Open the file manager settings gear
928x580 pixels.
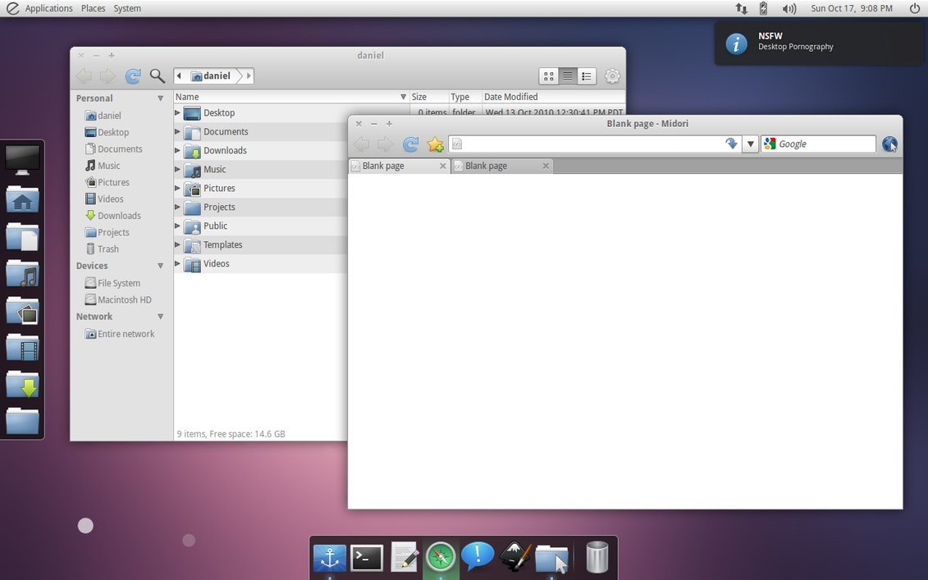612,76
